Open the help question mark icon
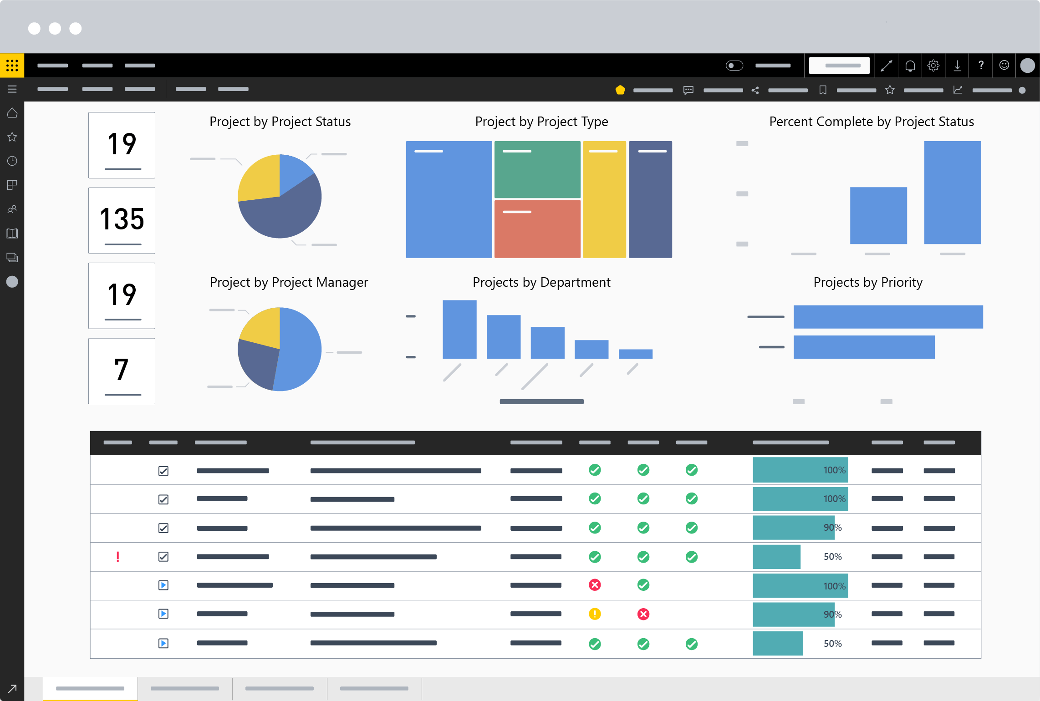 pos(981,66)
